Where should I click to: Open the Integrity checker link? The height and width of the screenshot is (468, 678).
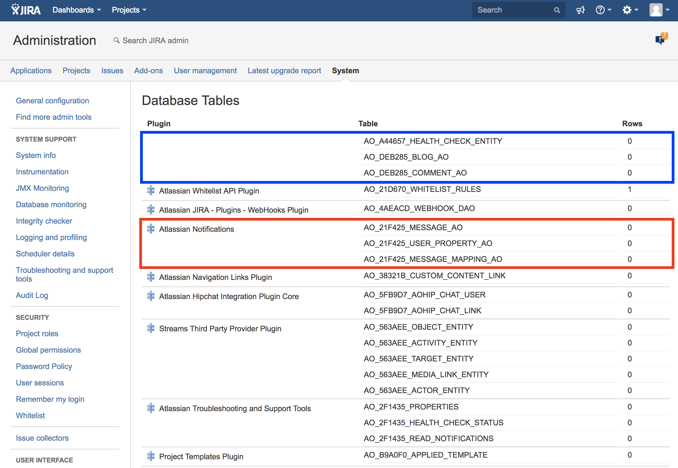[44, 221]
